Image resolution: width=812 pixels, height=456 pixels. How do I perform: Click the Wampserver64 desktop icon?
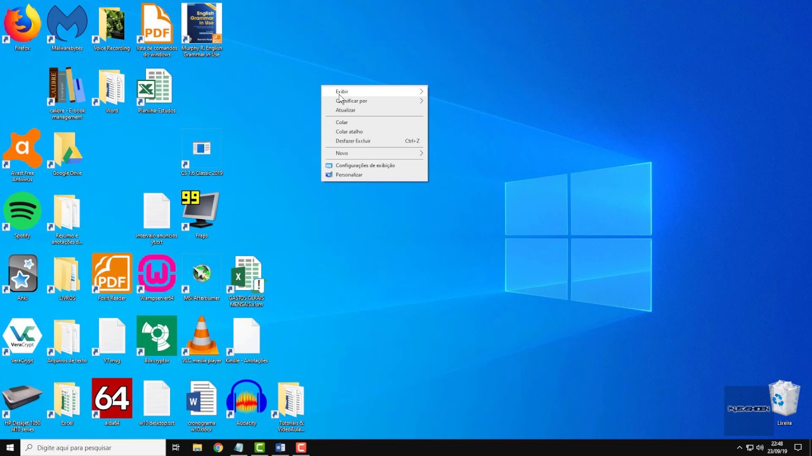click(157, 274)
